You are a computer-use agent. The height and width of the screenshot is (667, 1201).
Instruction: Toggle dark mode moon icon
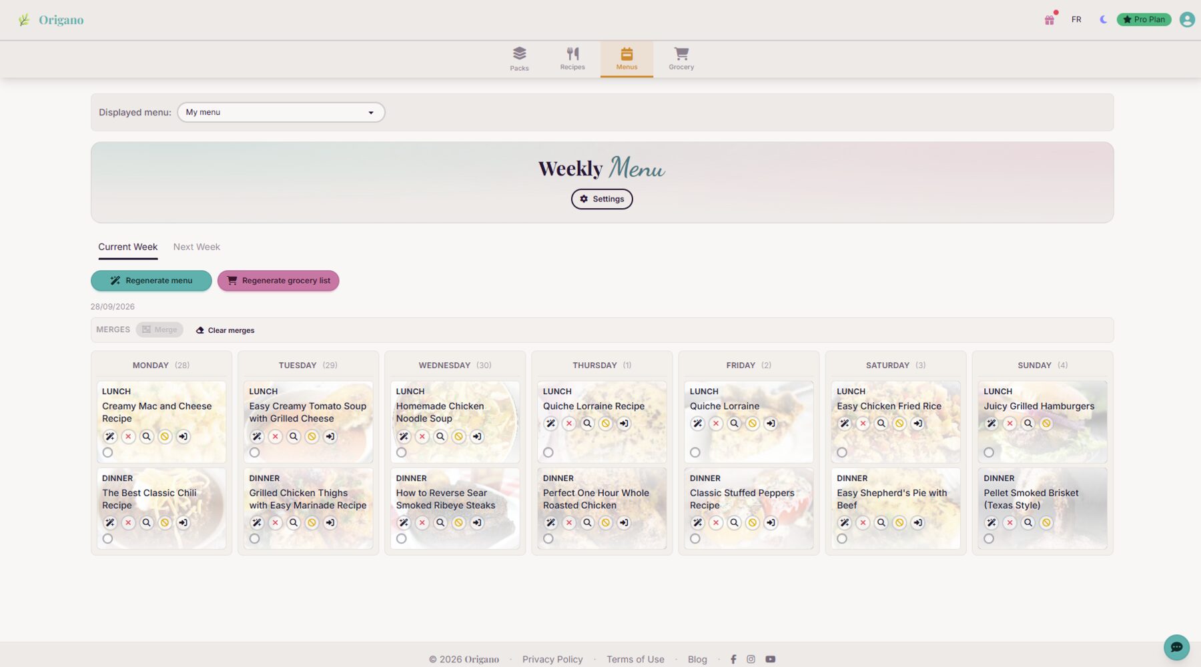coord(1103,19)
